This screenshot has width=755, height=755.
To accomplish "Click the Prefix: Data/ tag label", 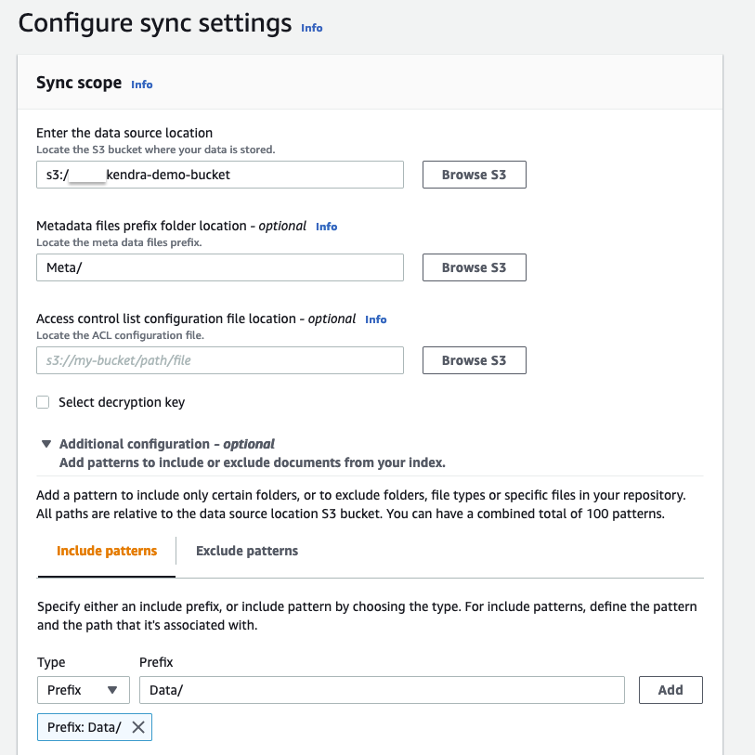I will click(85, 727).
